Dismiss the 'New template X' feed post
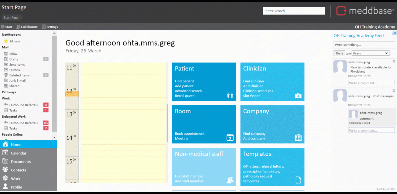The image size is (397, 194). click(x=394, y=61)
